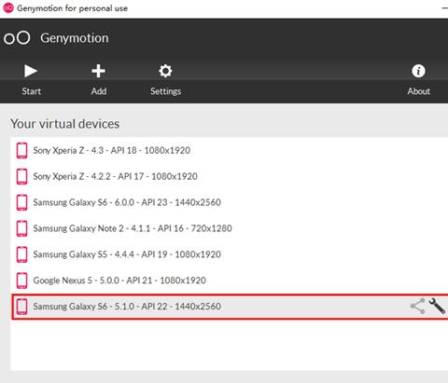Click the Genymotion title text in header

pos(75,38)
